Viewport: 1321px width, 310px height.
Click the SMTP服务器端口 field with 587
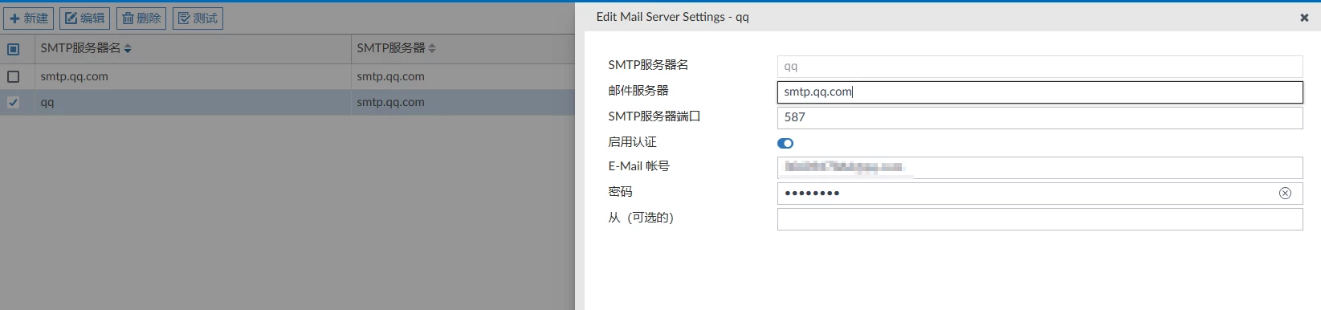[x=1040, y=117]
